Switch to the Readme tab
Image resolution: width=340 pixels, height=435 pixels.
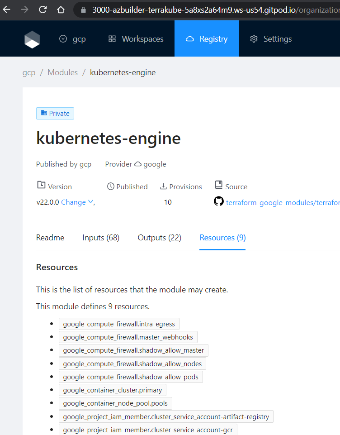[x=50, y=238]
